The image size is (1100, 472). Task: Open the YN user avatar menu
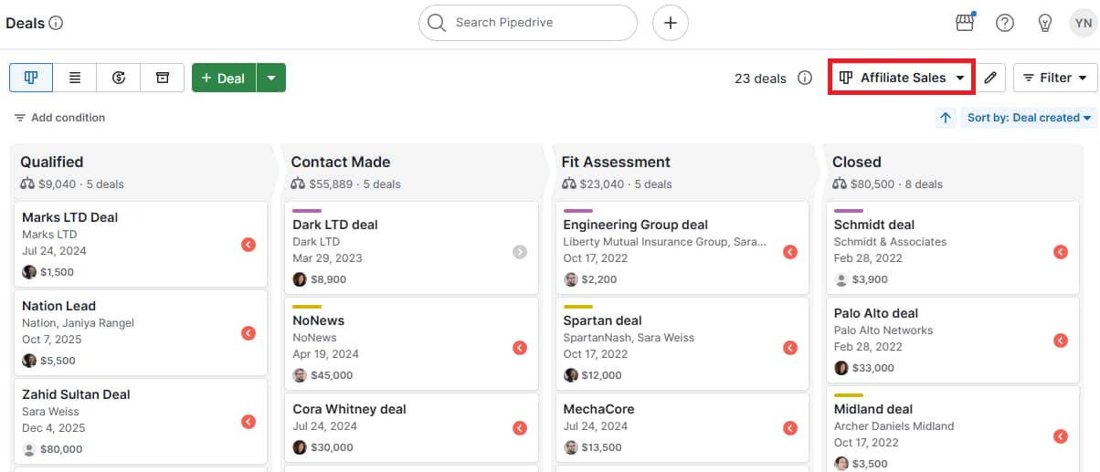1082,23
